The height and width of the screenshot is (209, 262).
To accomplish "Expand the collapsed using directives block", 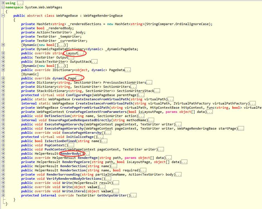I will click(3, 3).
